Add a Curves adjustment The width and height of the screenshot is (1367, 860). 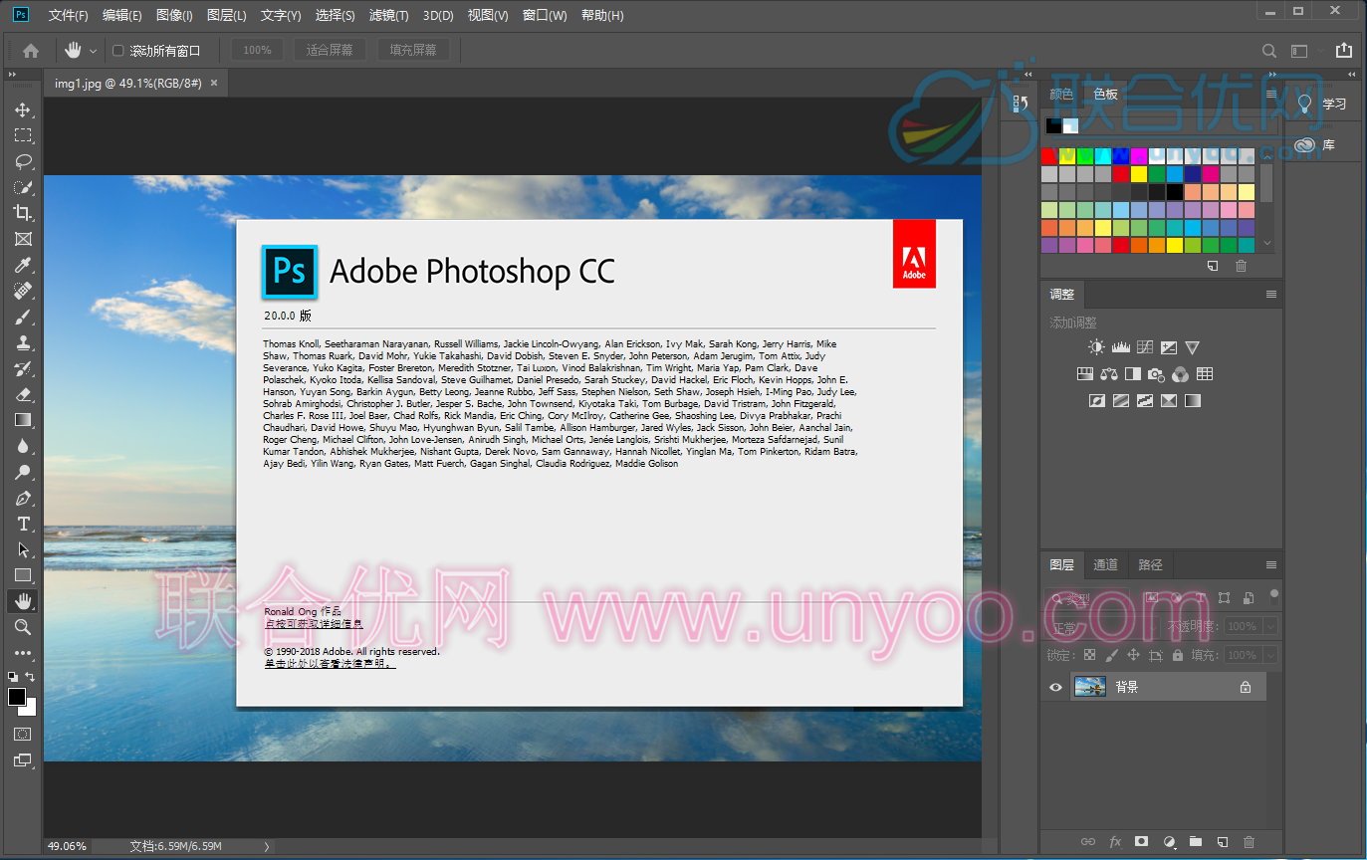point(1145,347)
